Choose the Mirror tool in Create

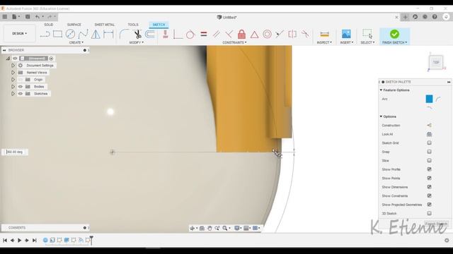pyautogui.click(x=96, y=35)
